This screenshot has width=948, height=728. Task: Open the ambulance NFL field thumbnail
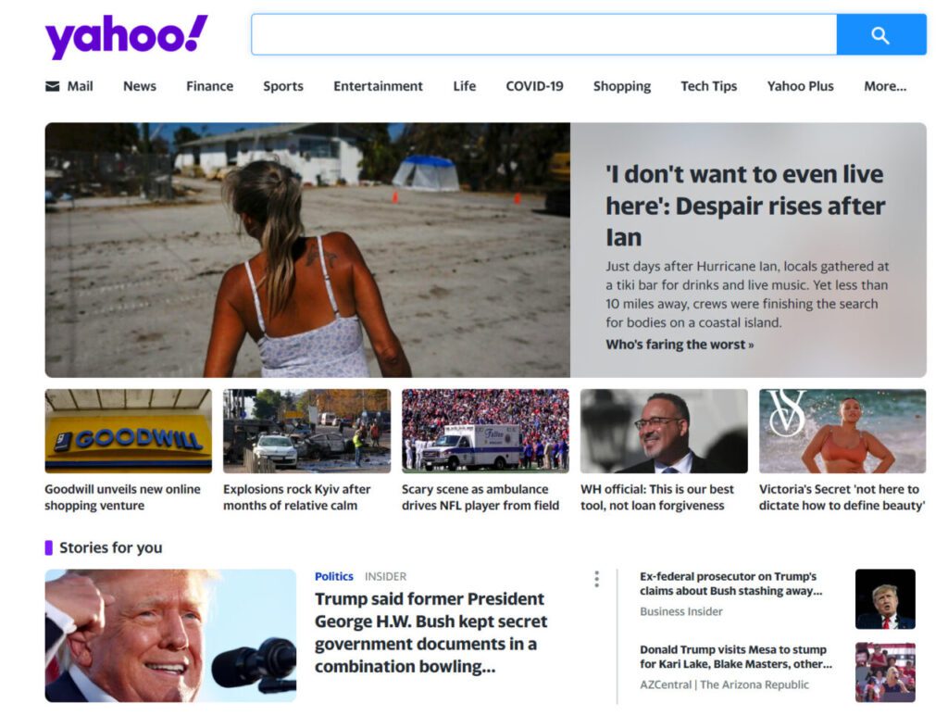pos(485,431)
